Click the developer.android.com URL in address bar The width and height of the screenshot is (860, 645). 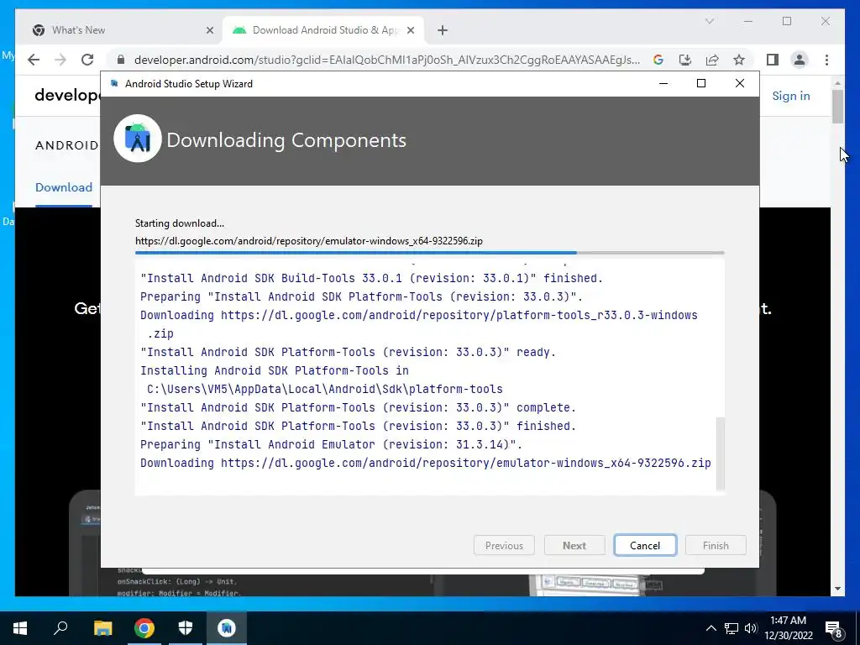tap(386, 60)
